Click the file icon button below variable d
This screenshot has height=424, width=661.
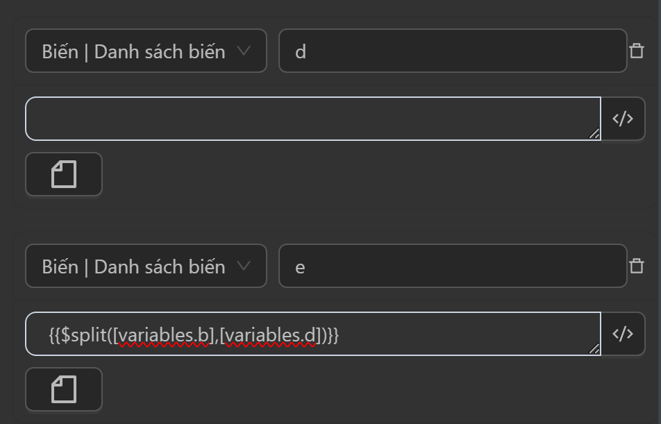point(64,174)
